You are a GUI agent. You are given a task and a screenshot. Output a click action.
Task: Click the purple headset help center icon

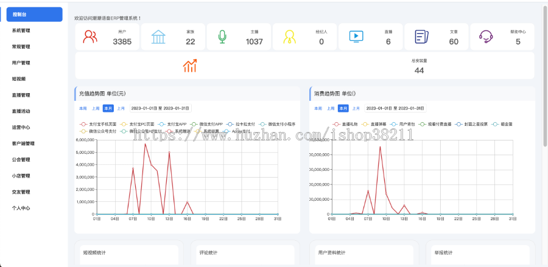(486, 36)
